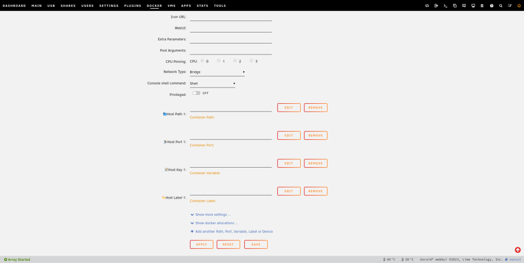Image resolution: width=524 pixels, height=263 pixels.
Task: Focus the Host Port 1 input field
Action: (x=231, y=136)
